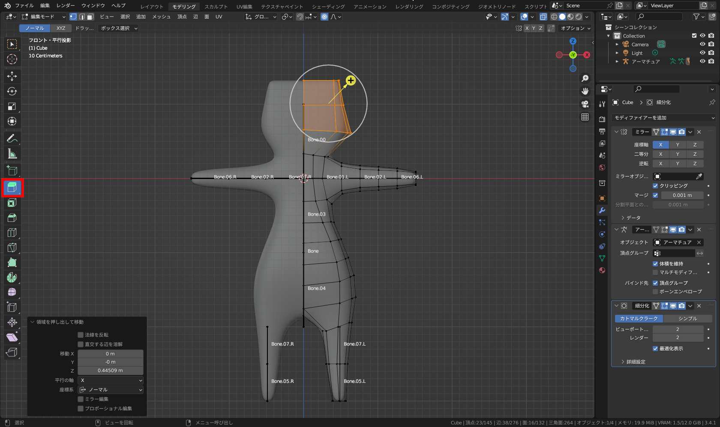Uncheck the クリッピング checkbox in the mirror modifier
The width and height of the screenshot is (720, 427).
click(x=655, y=186)
